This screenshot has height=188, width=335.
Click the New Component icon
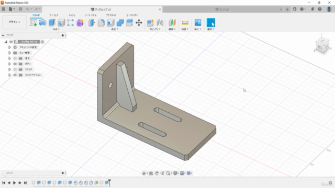click(150, 22)
